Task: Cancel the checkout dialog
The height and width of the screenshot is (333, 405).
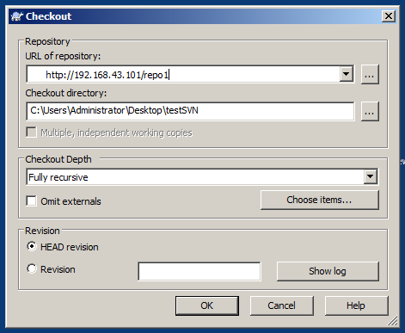Action: point(281,305)
